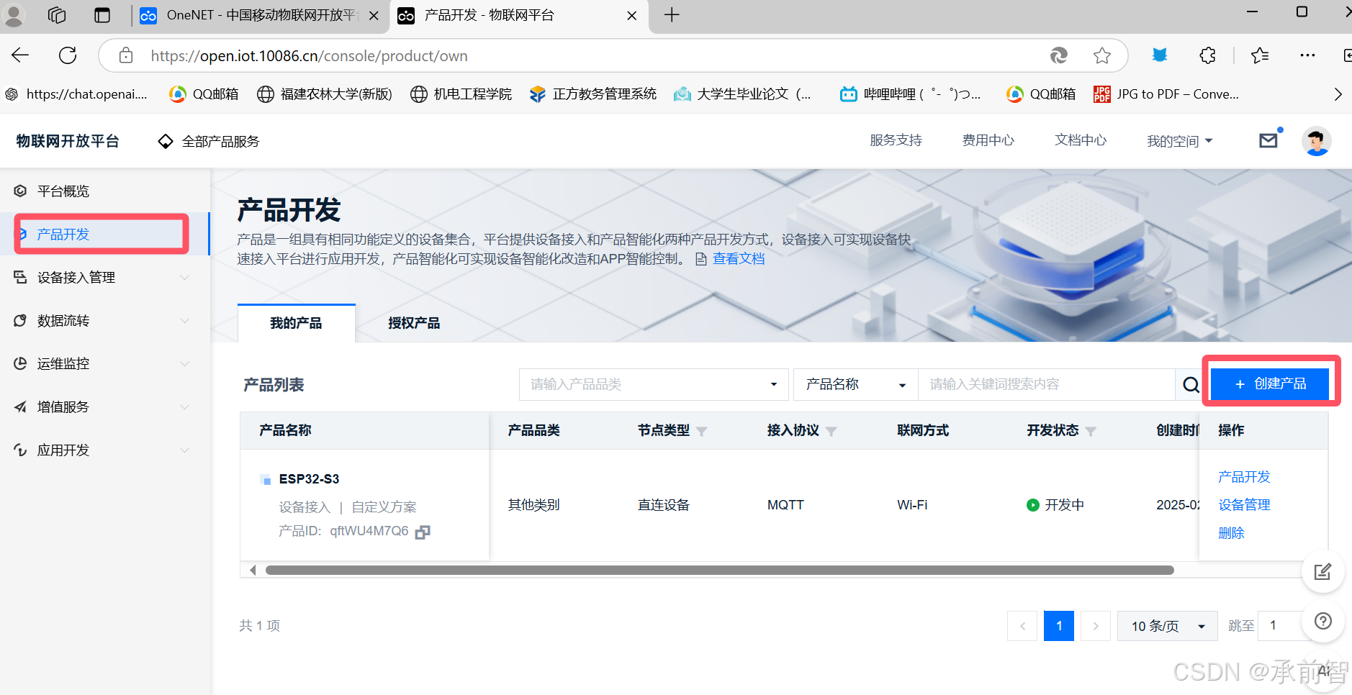Click 创建产品 button

(1270, 383)
